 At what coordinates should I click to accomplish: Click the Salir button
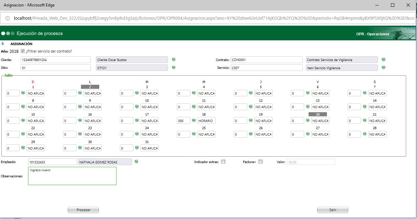333,210
